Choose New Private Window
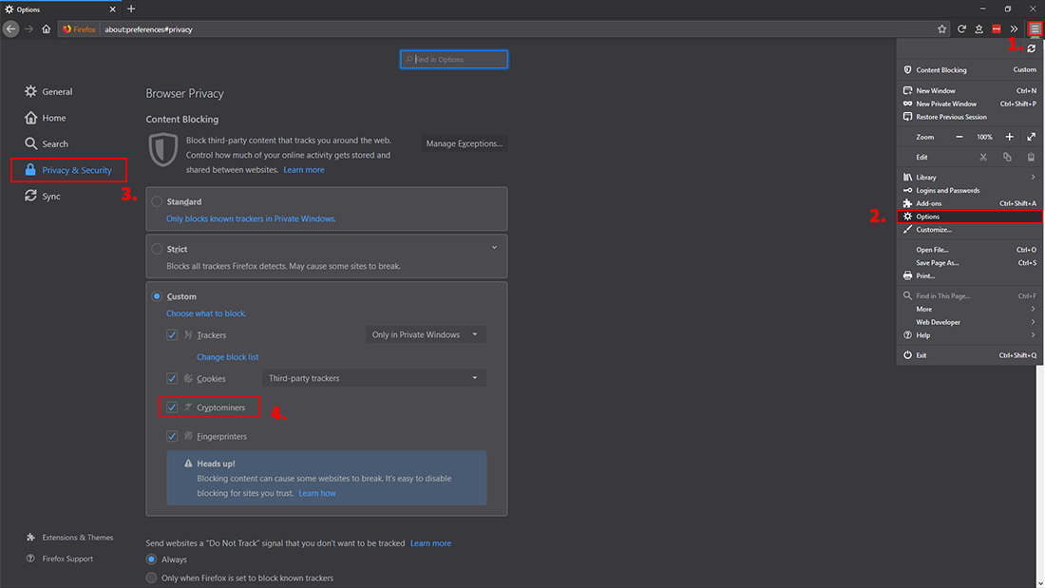Image resolution: width=1045 pixels, height=588 pixels. [x=969, y=104]
